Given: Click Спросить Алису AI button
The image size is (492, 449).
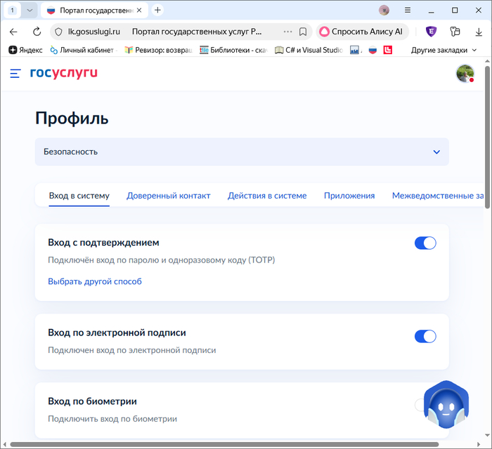Looking at the screenshot, I should coord(362,32).
